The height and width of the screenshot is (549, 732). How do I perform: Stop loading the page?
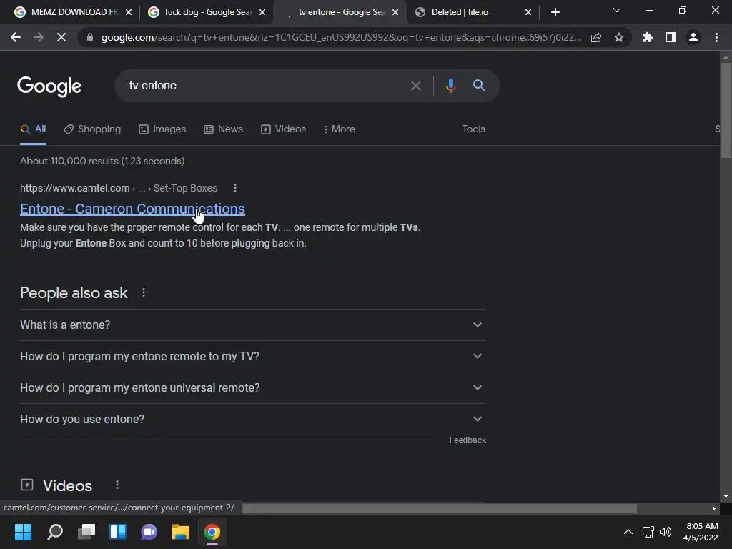(x=61, y=37)
